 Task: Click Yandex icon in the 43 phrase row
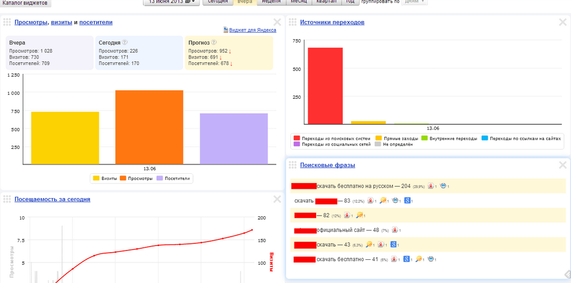381,245
